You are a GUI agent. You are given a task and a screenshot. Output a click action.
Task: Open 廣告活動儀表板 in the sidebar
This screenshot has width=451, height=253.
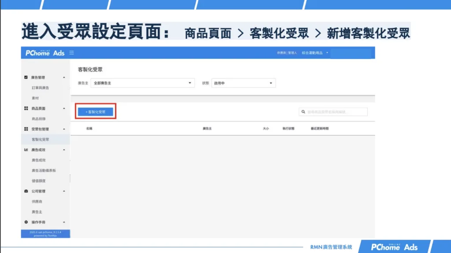[44, 171]
